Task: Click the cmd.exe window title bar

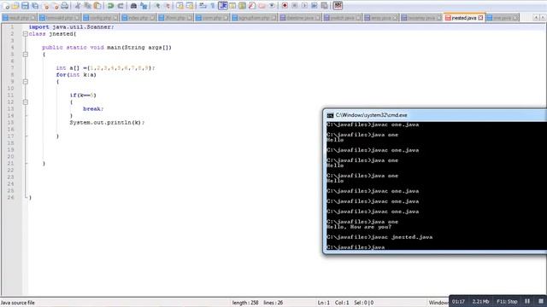Action: (435, 115)
